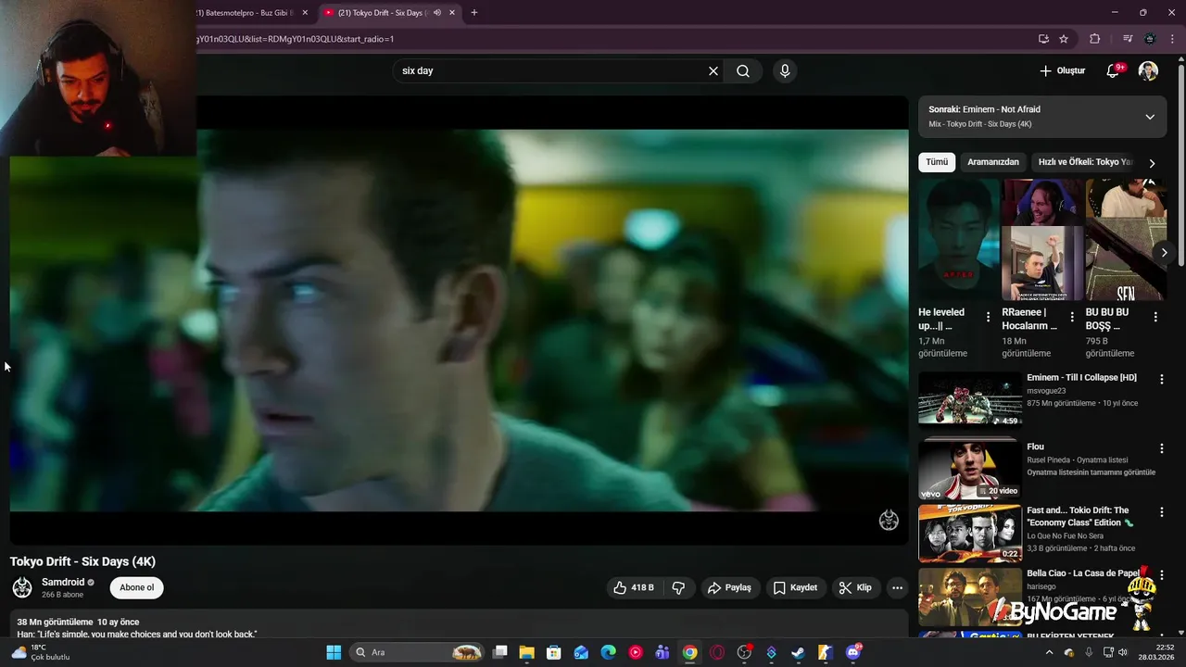Click the channel watermark on video

click(889, 520)
